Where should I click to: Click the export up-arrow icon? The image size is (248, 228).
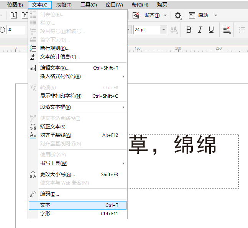coord(25,15)
